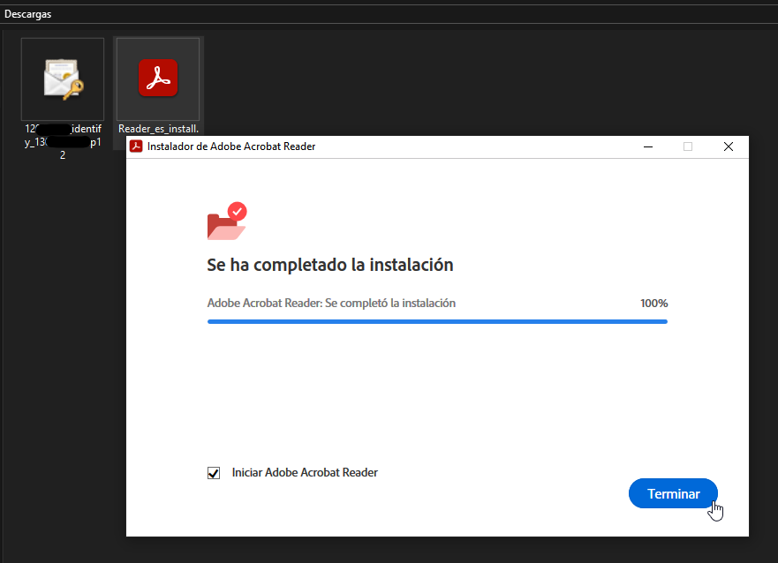Screen dimensions: 778x563
Task: Click the Adobe logo in installer title bar
Action: click(136, 146)
